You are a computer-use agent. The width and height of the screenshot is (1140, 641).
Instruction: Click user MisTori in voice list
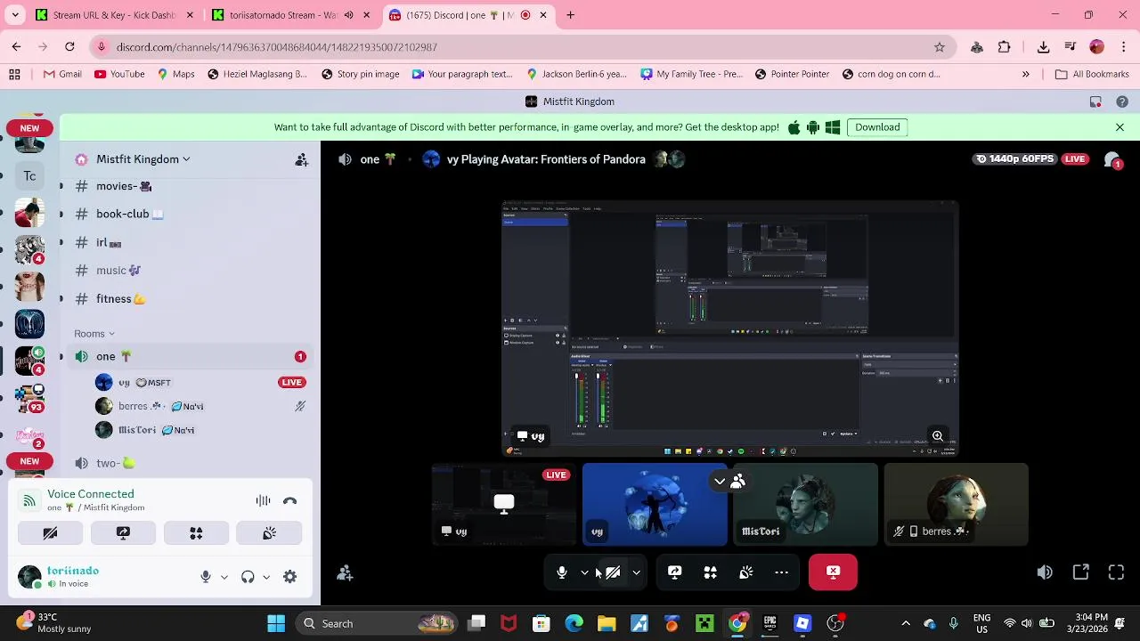click(x=200, y=430)
